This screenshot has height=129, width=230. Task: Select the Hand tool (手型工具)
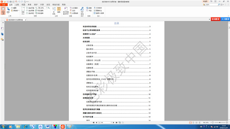pyautogui.click(x=3, y=11)
